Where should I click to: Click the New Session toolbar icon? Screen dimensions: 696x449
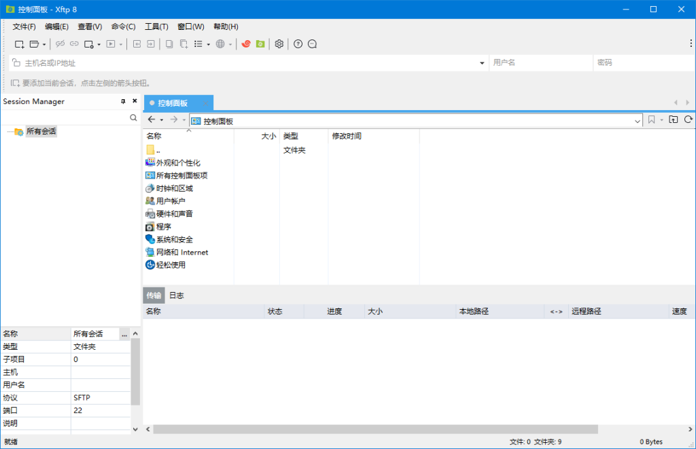20,44
